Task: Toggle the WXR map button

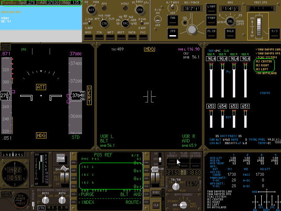Action: point(88,37)
